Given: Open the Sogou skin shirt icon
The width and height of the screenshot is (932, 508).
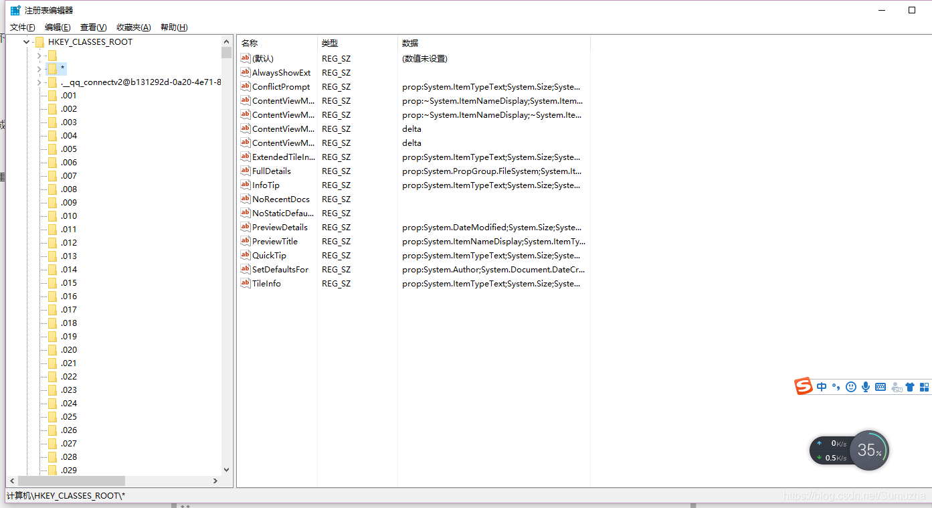Looking at the screenshot, I should pos(910,387).
